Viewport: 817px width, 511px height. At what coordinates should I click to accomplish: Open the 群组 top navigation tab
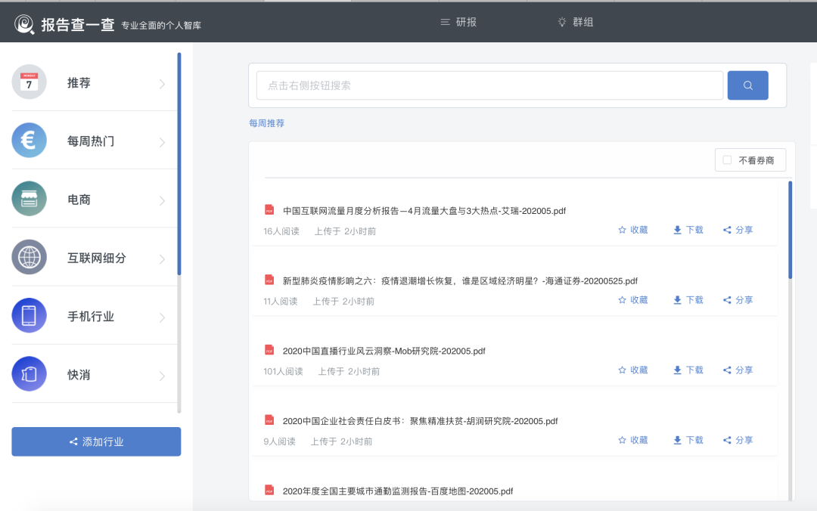[576, 22]
